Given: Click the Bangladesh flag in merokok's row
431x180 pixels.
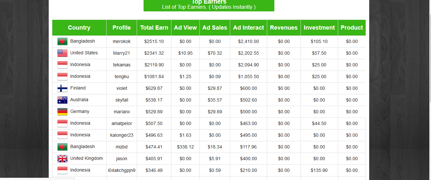Looking at the screenshot, I should pos(62,41).
